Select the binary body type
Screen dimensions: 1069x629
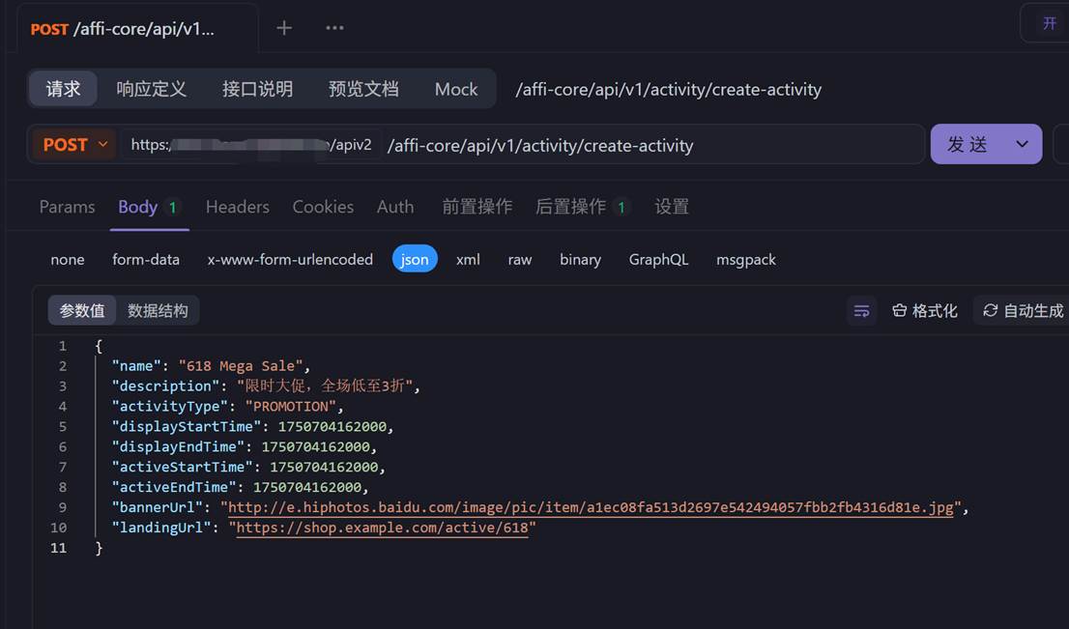pyautogui.click(x=580, y=260)
